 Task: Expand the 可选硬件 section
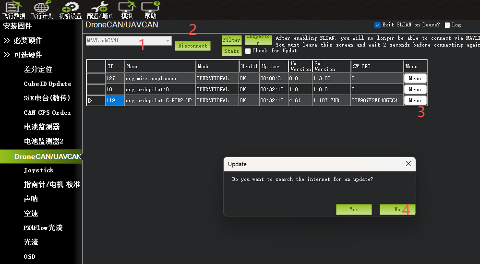tap(23, 55)
